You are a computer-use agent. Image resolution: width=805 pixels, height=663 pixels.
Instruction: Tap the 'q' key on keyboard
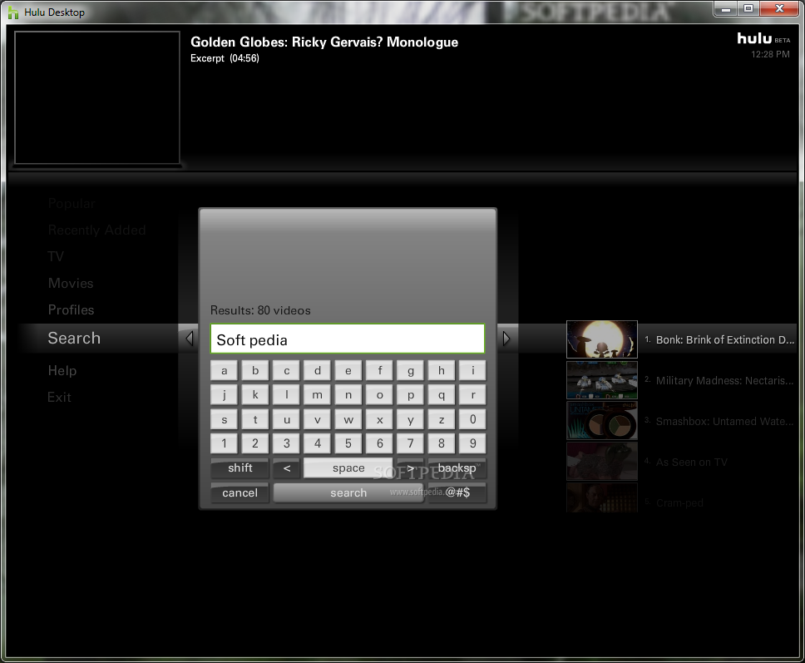click(x=442, y=394)
